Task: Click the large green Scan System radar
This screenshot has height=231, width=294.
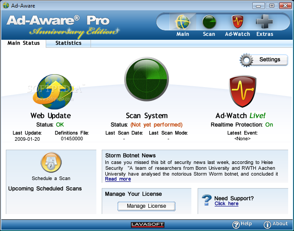Action: pos(147,79)
